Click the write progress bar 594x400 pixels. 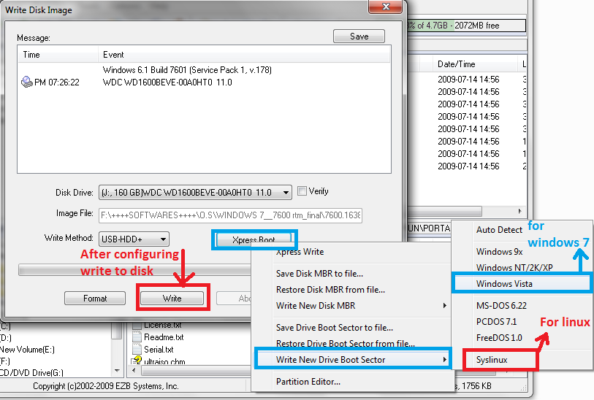tap(134, 270)
